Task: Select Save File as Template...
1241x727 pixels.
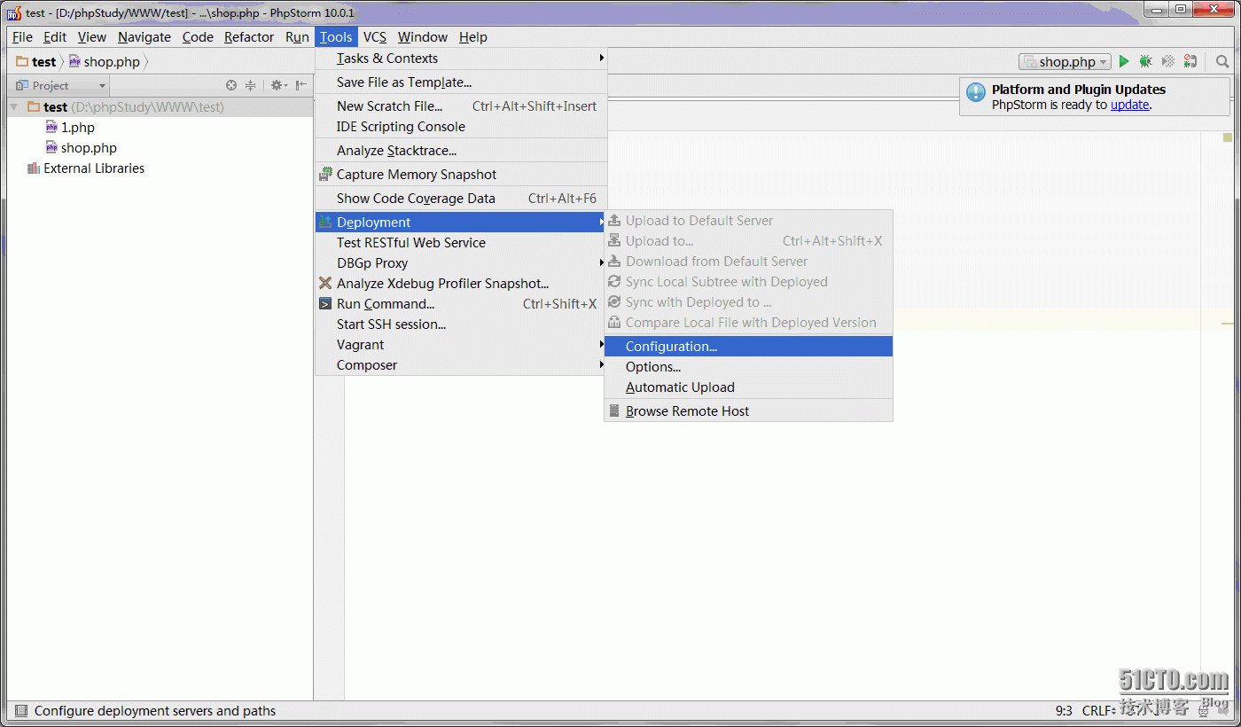Action: pos(461,82)
